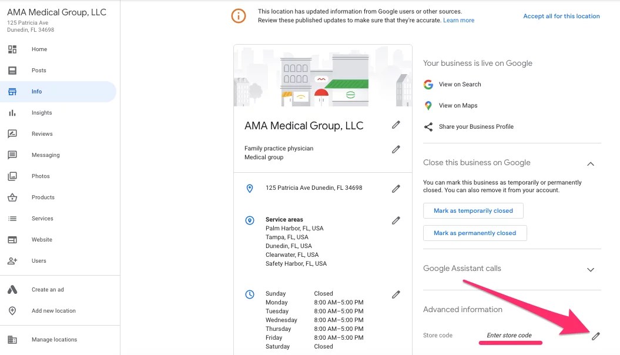
Task: Click the Messaging chat icon
Action: (12, 155)
